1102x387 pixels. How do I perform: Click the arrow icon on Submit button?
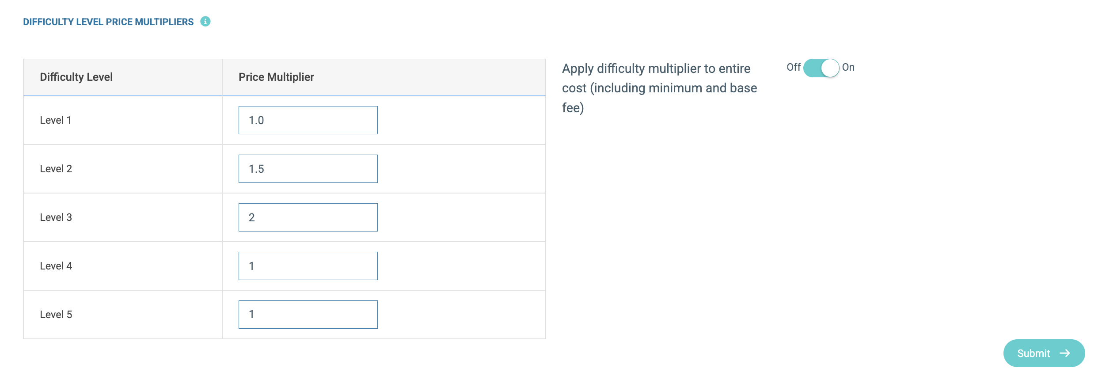[x=1065, y=353]
